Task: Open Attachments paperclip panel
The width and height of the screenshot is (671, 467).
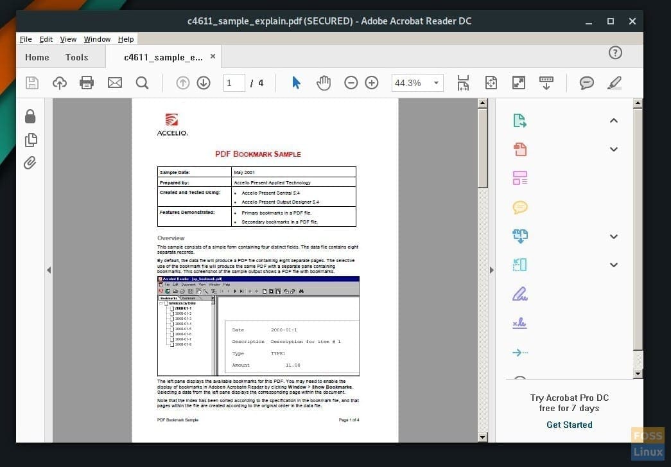Action: point(30,163)
